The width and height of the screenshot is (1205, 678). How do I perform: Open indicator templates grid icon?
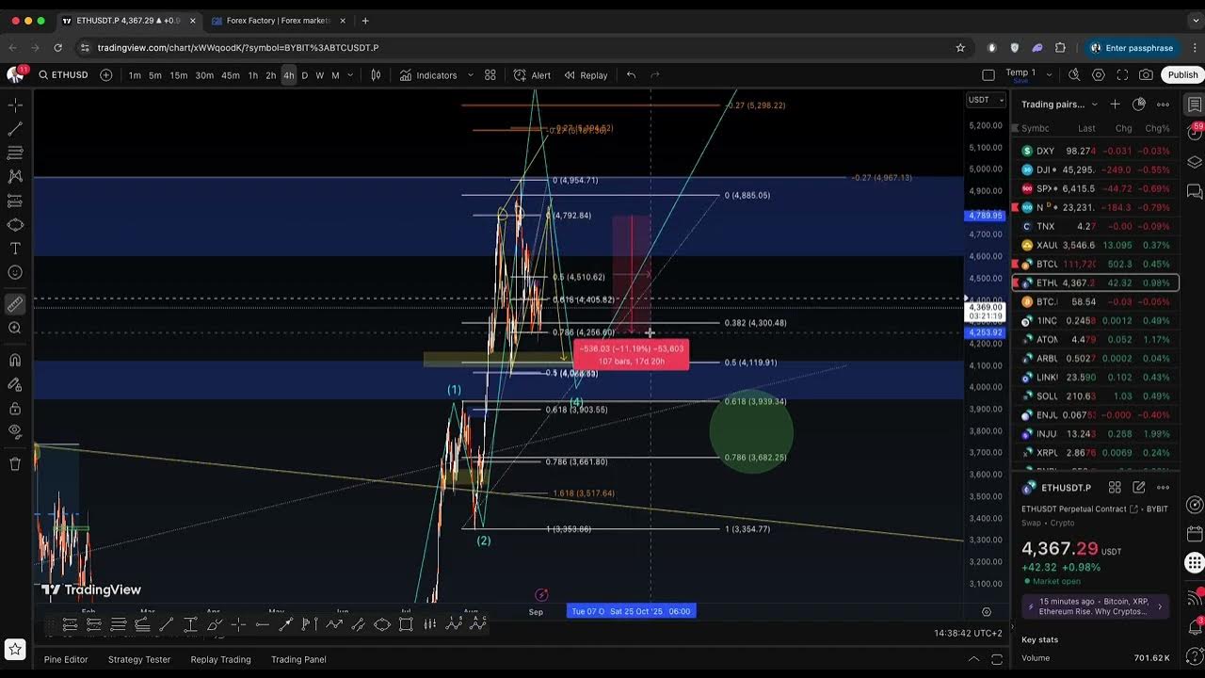click(490, 75)
